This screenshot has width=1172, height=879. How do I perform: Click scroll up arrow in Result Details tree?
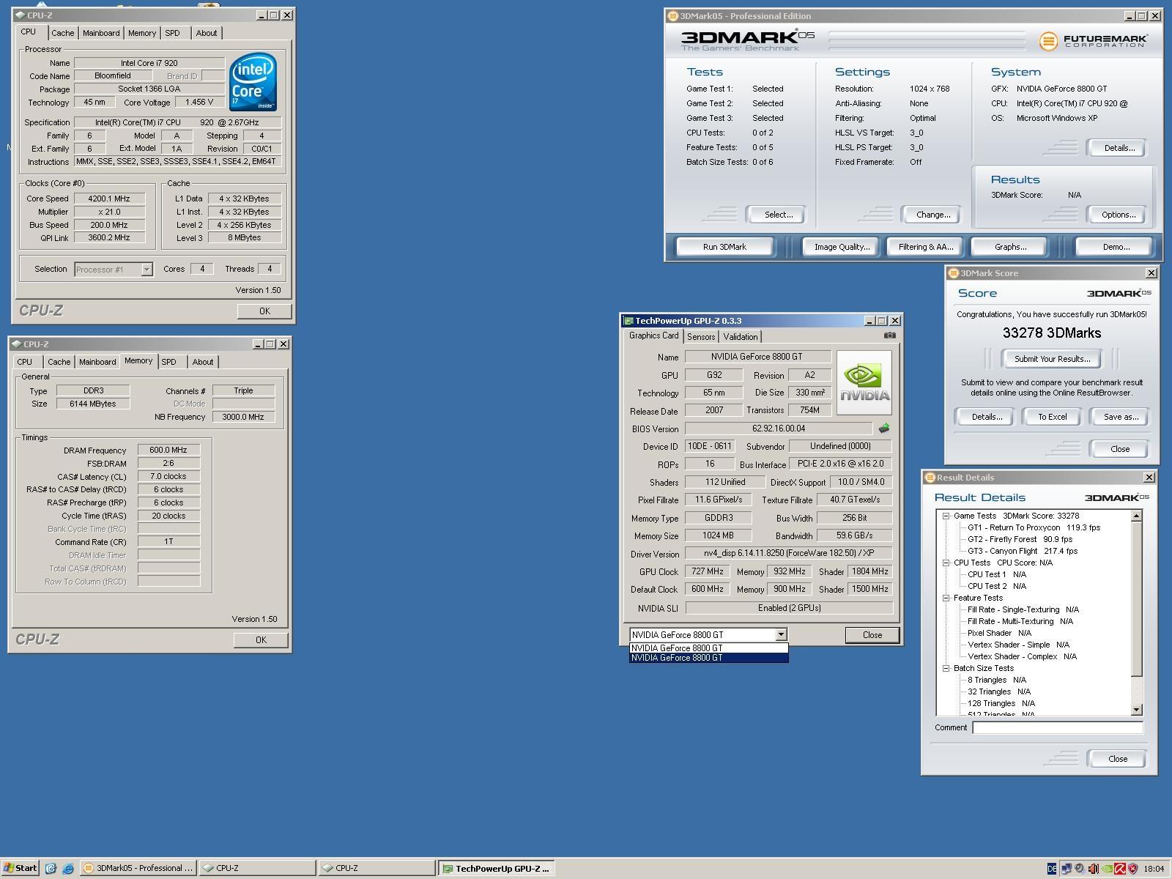coord(1136,516)
